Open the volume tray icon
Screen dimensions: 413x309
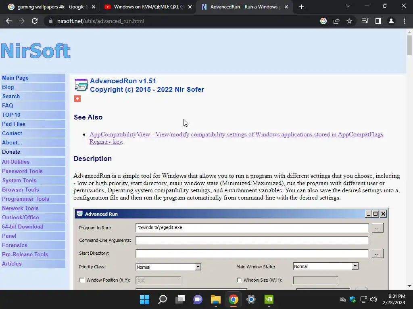pyautogui.click(x=373, y=299)
